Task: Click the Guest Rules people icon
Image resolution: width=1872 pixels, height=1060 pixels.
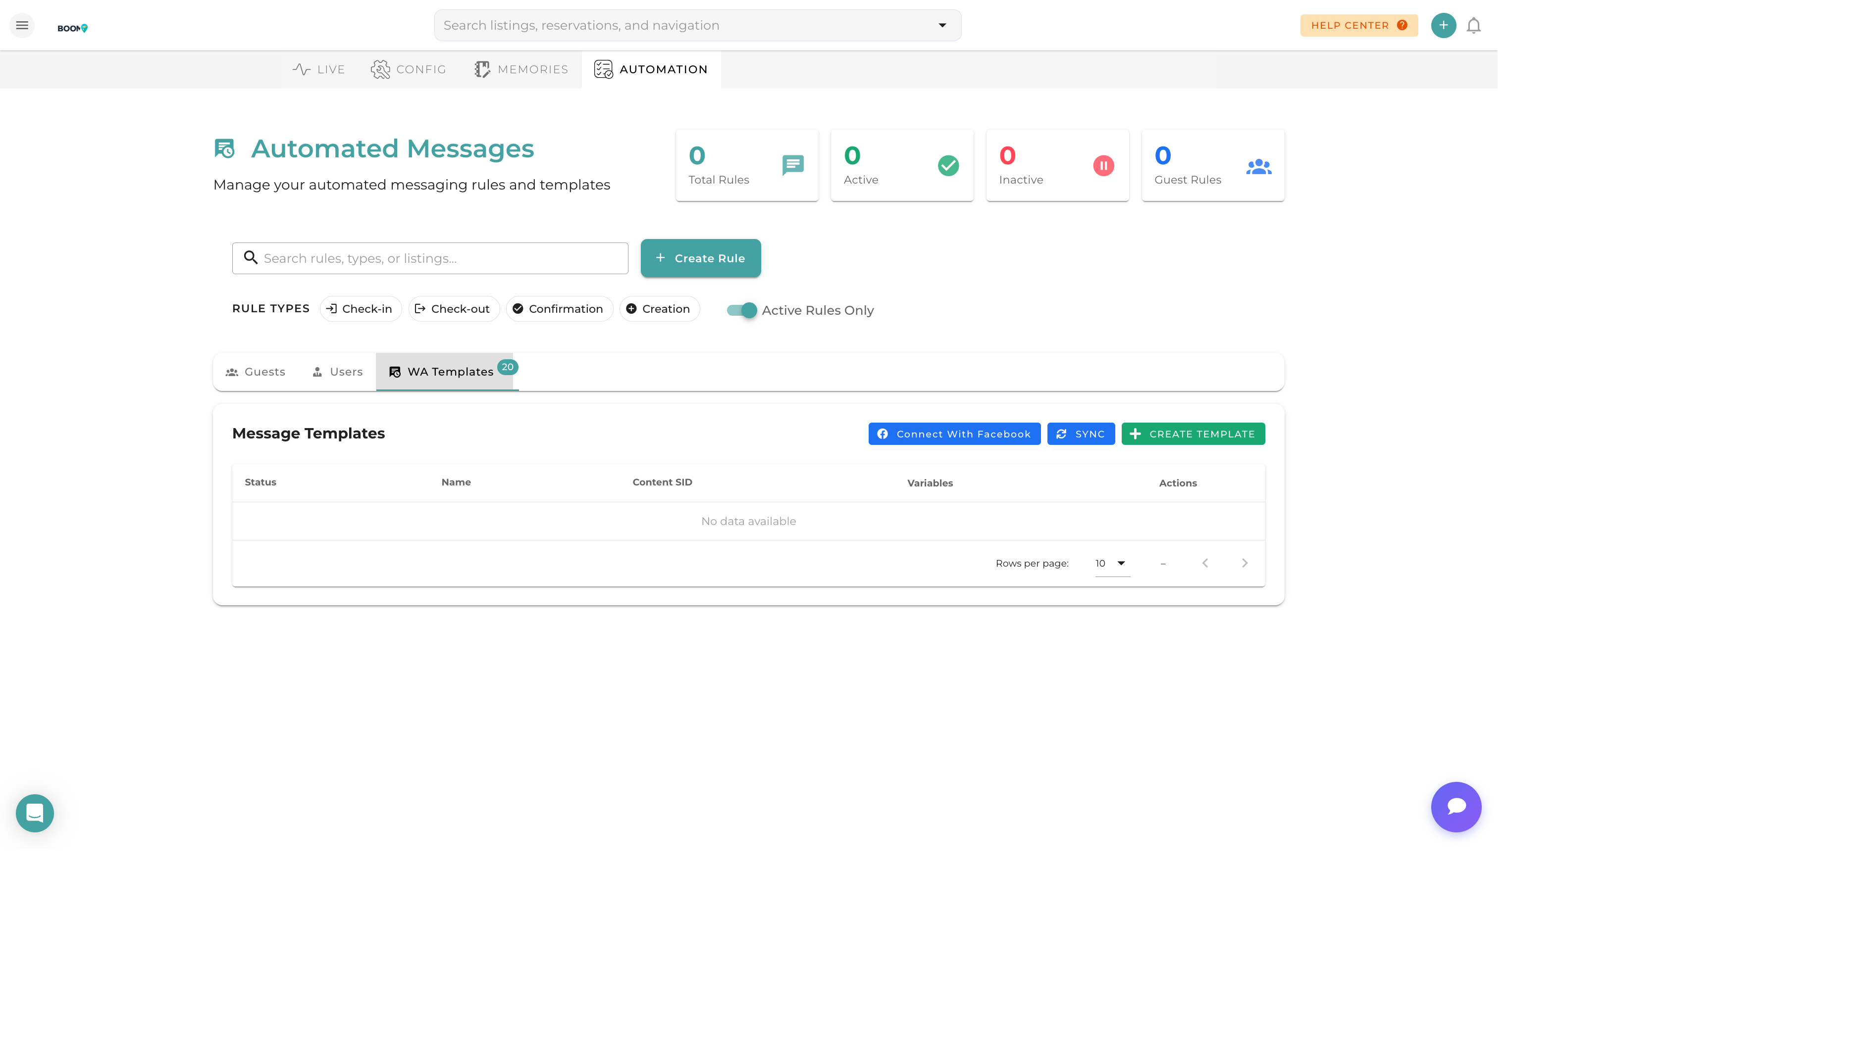Action: pos(1258,167)
